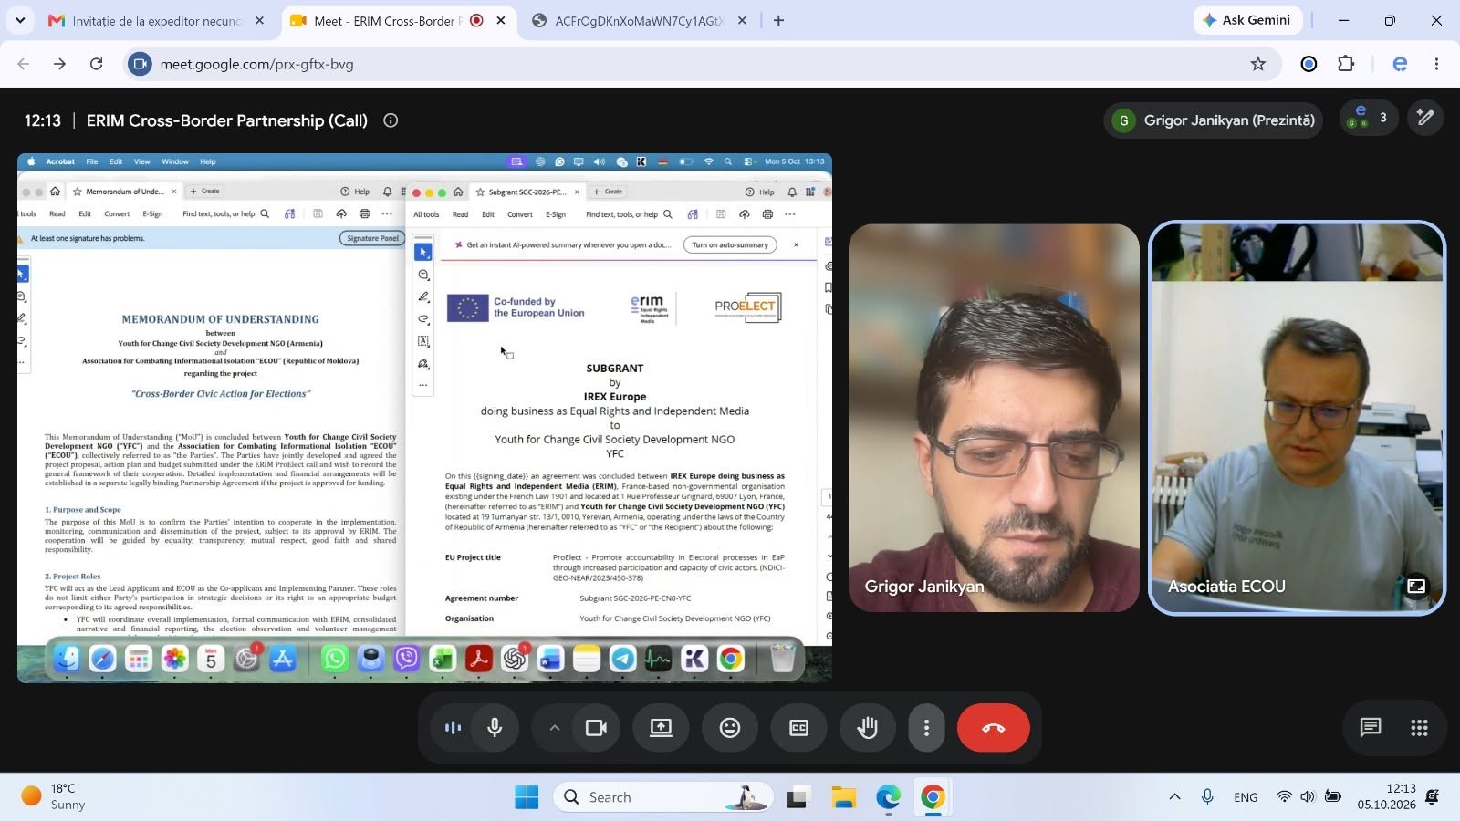
Task: Click the Windows taskbar Search box
Action: click(663, 797)
